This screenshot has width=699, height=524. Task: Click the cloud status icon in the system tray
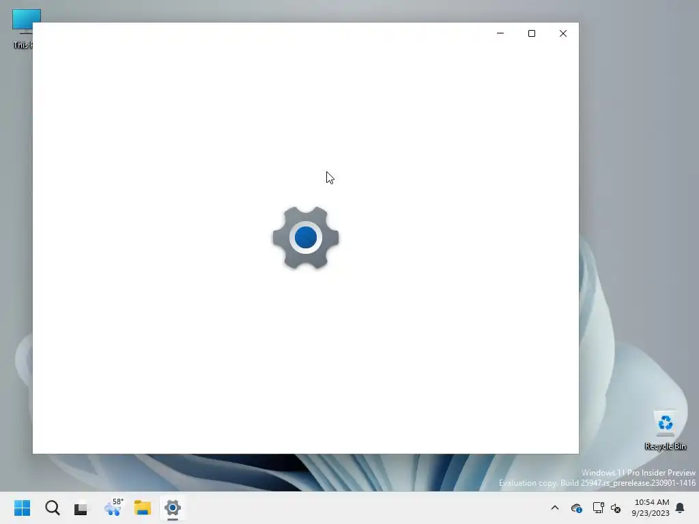576,508
